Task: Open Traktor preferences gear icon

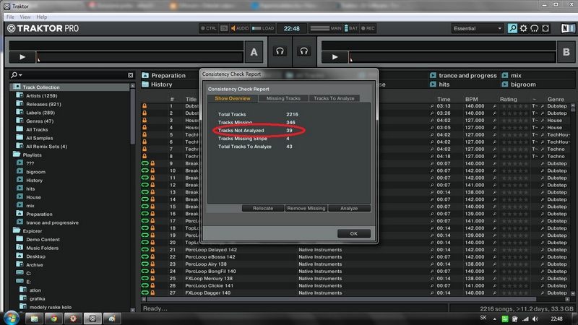Action: pos(524,28)
